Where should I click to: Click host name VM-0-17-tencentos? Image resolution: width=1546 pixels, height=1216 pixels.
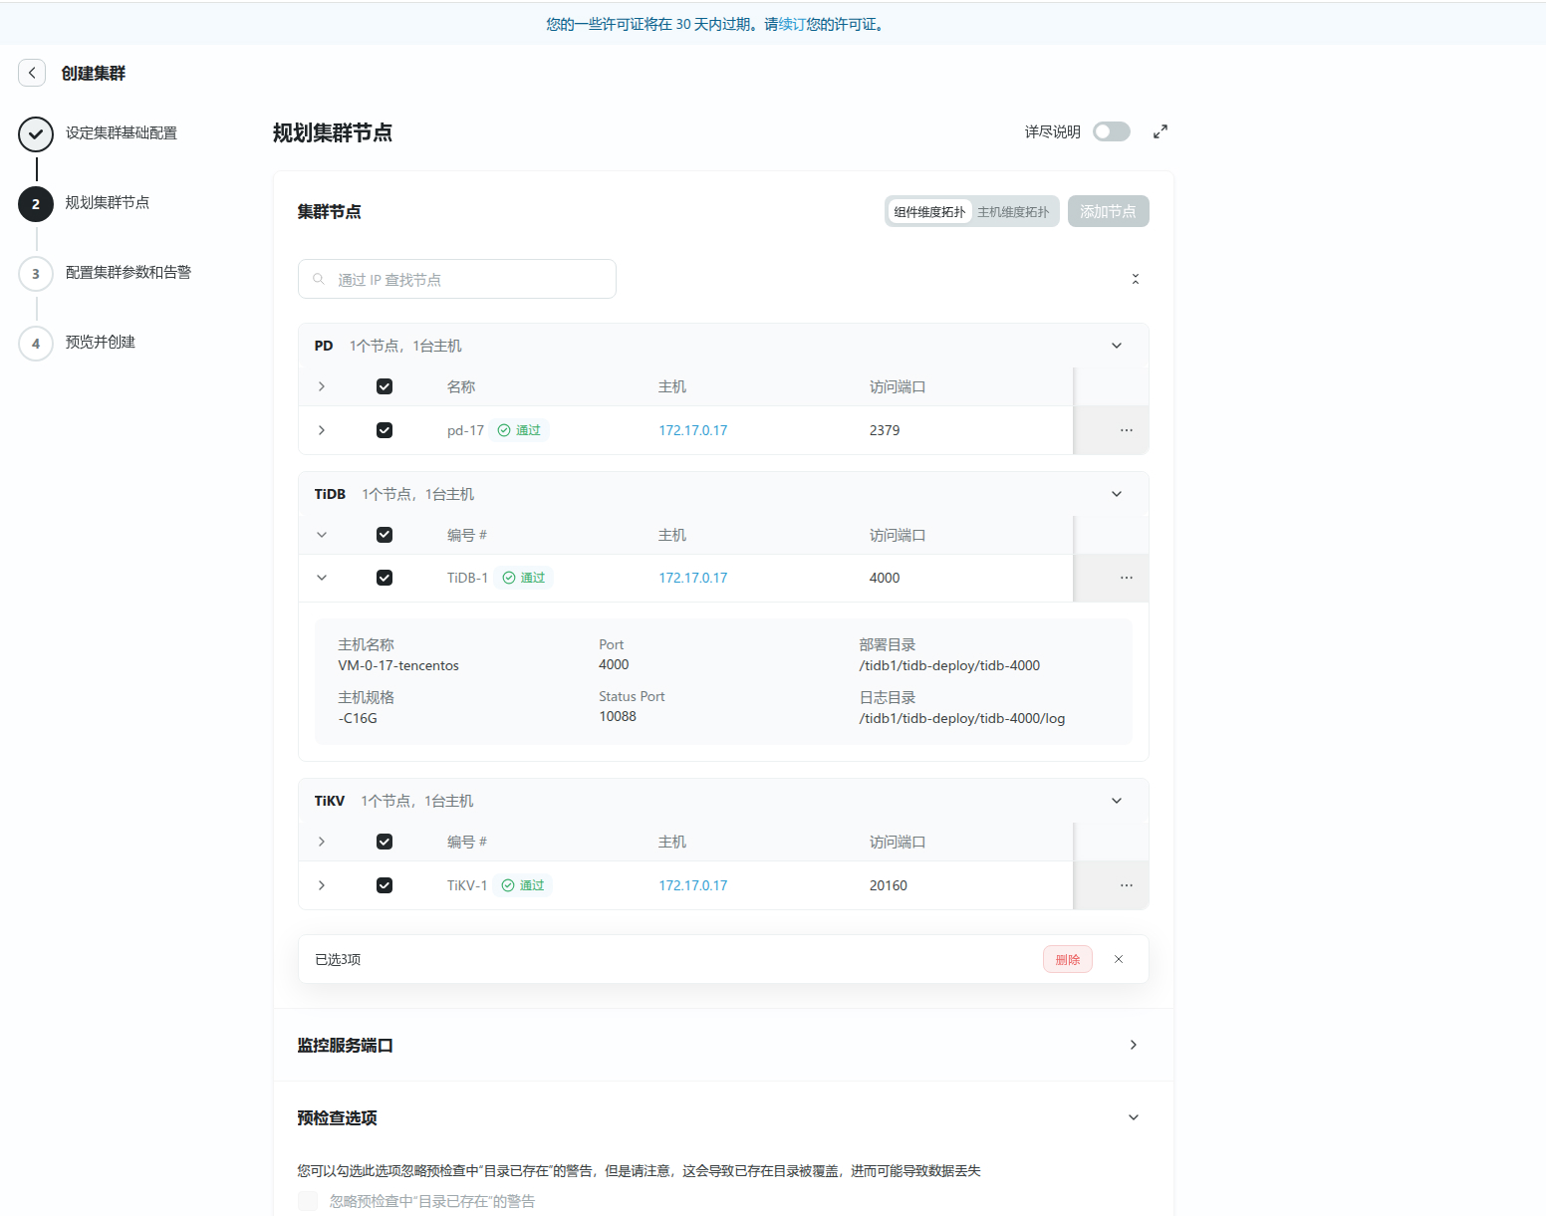[398, 665]
